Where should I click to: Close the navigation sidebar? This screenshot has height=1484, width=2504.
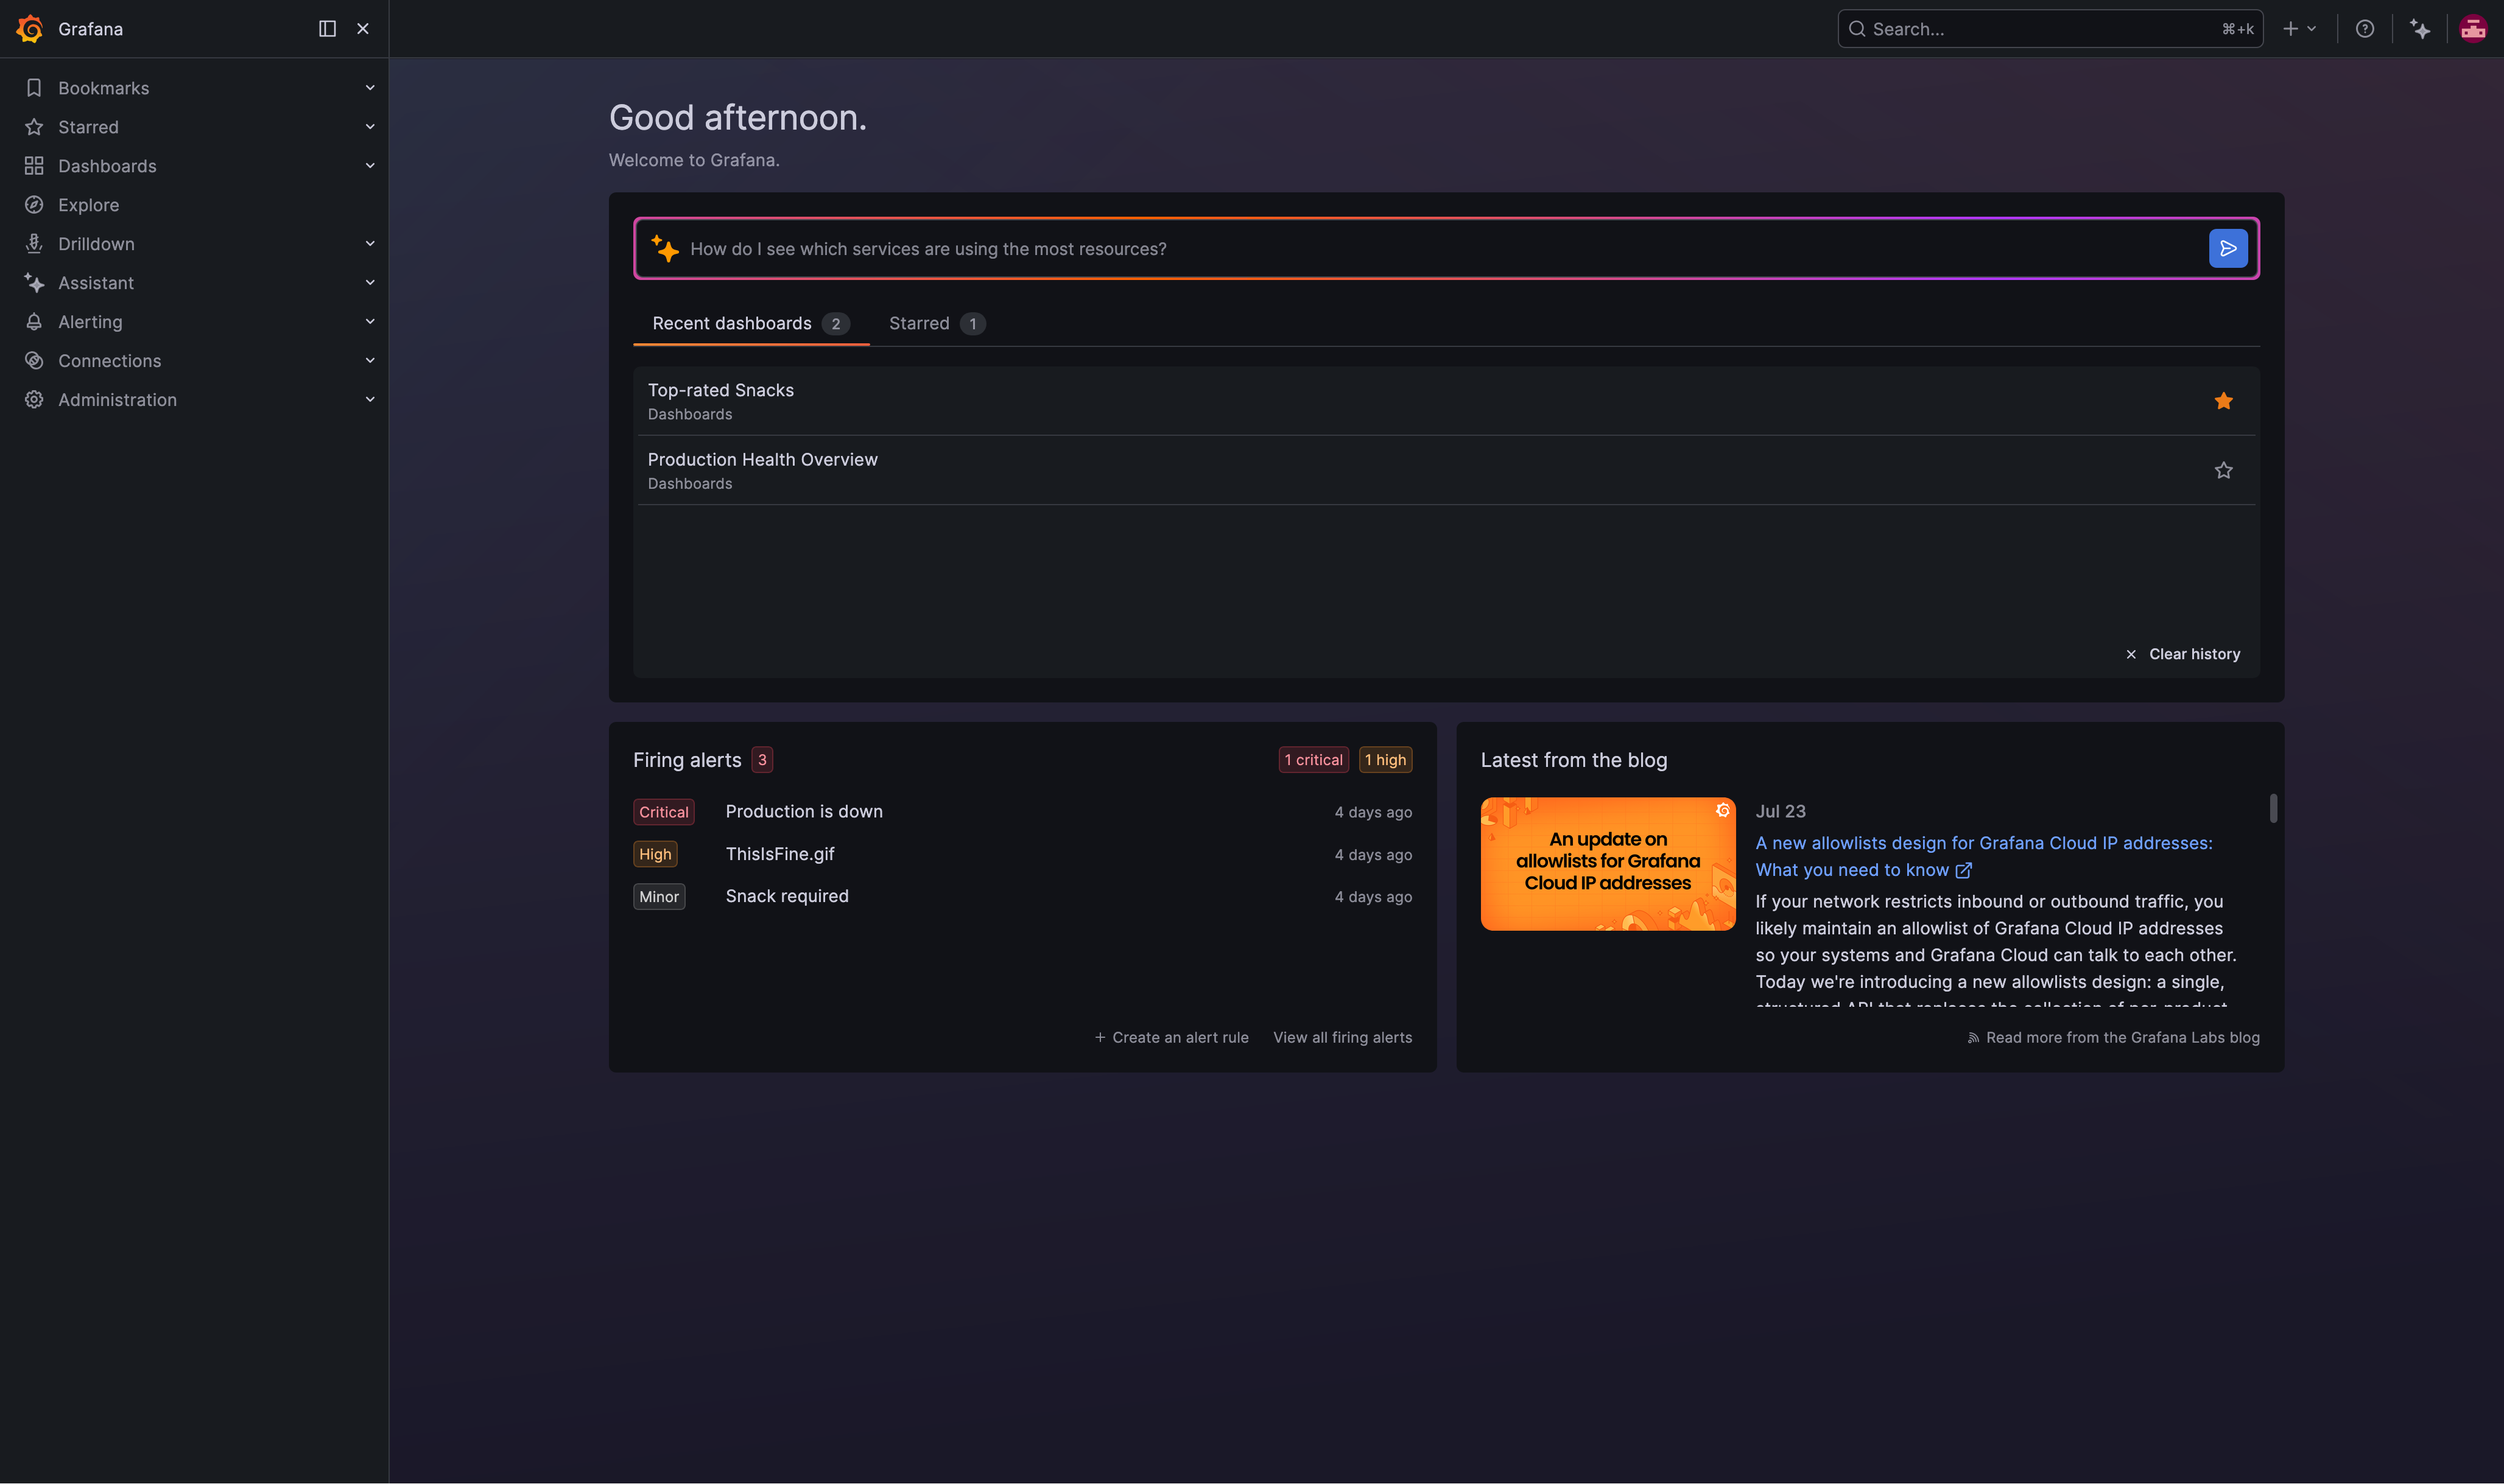363,29
